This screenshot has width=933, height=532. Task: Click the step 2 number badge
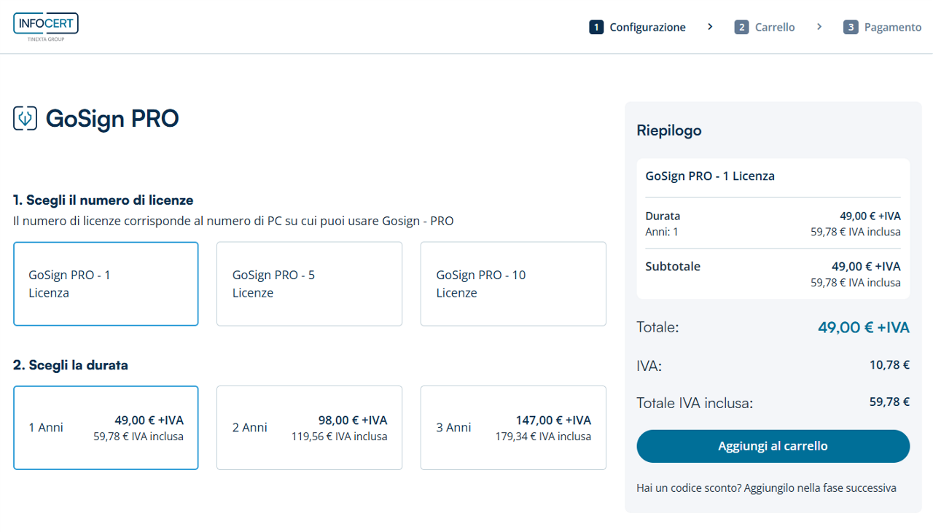tap(741, 27)
